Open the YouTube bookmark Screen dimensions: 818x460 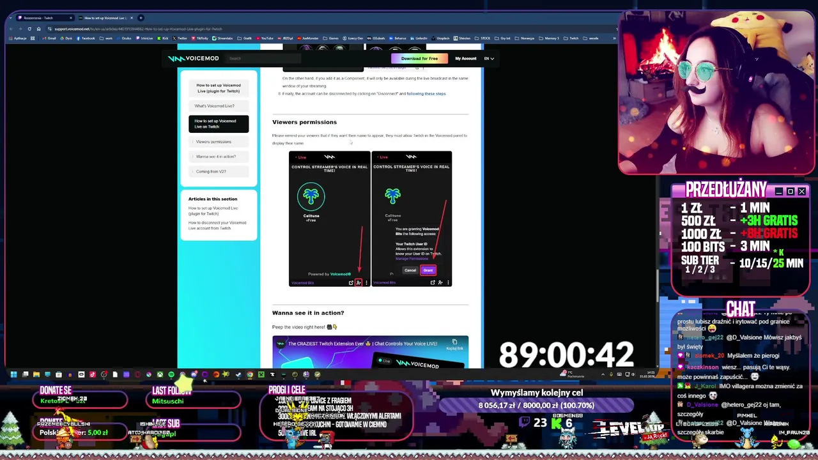coord(265,38)
